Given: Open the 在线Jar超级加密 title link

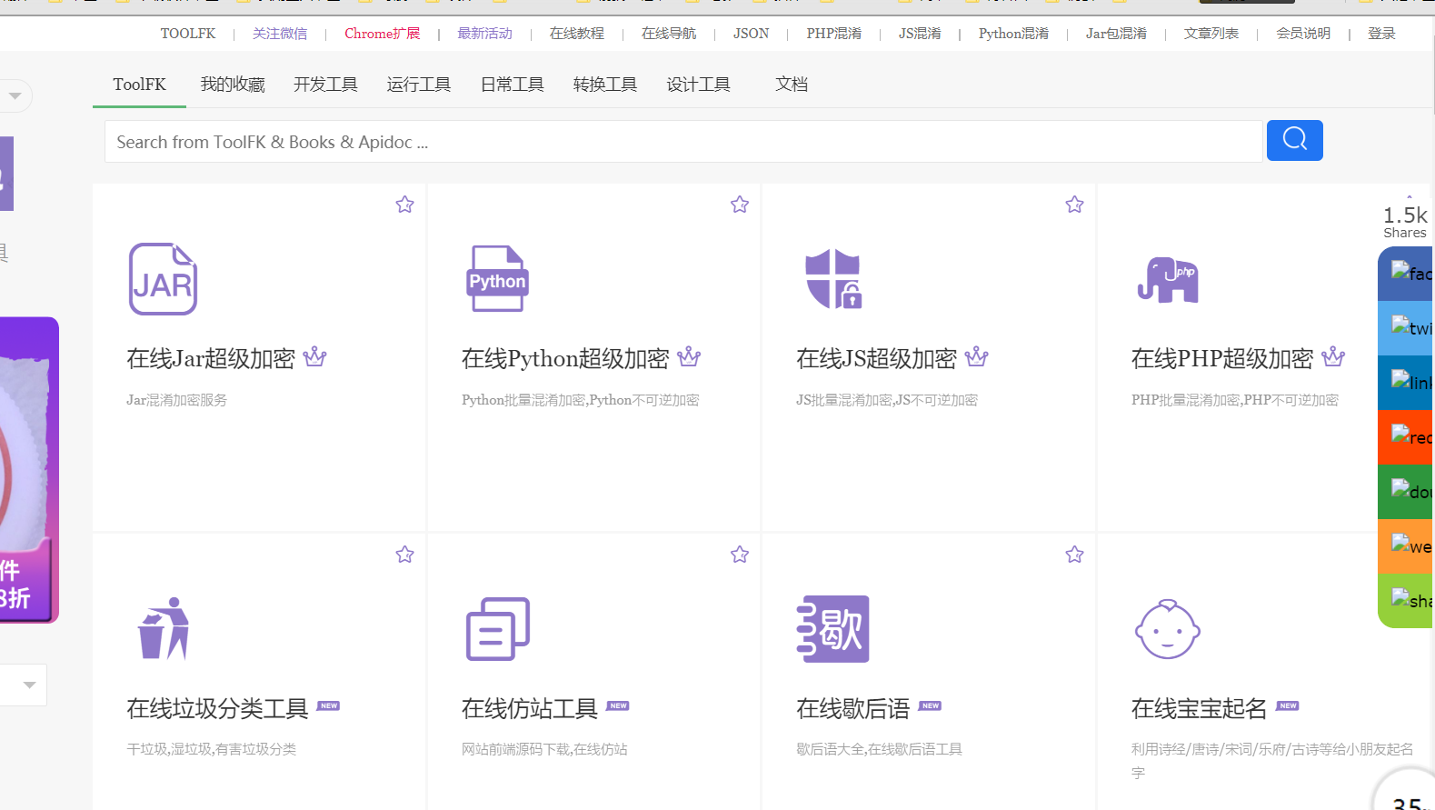Looking at the screenshot, I should (x=211, y=358).
